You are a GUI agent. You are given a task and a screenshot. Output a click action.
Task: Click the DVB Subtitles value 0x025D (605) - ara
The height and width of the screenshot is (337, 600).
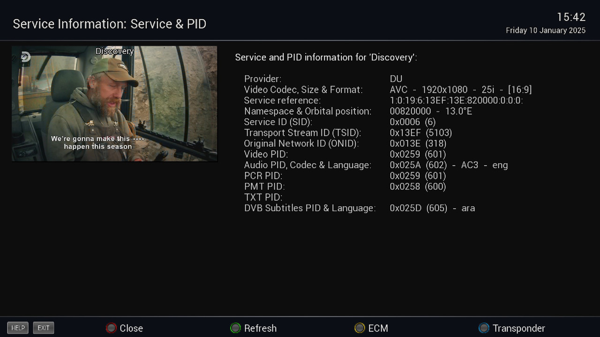click(x=432, y=208)
